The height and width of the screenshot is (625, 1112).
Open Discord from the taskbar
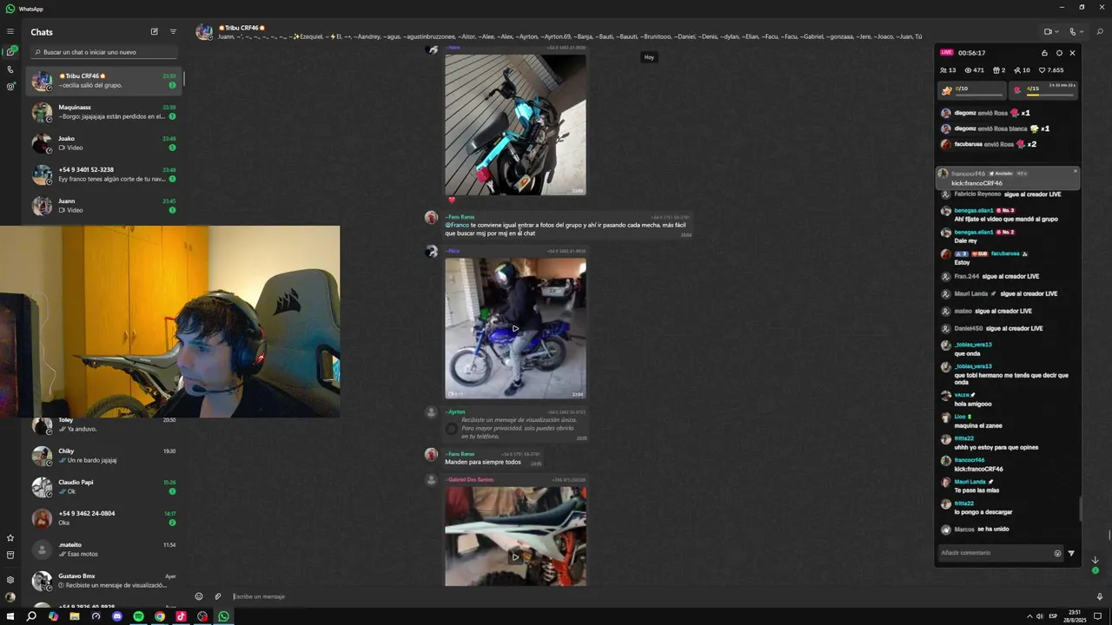pos(117,616)
